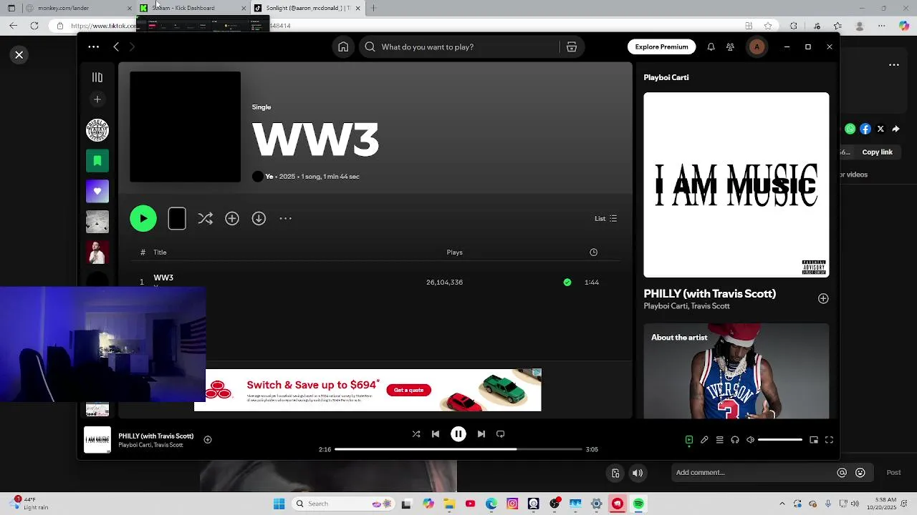Open Spotify notifications bell
This screenshot has height=515, width=917.
pyautogui.click(x=711, y=47)
